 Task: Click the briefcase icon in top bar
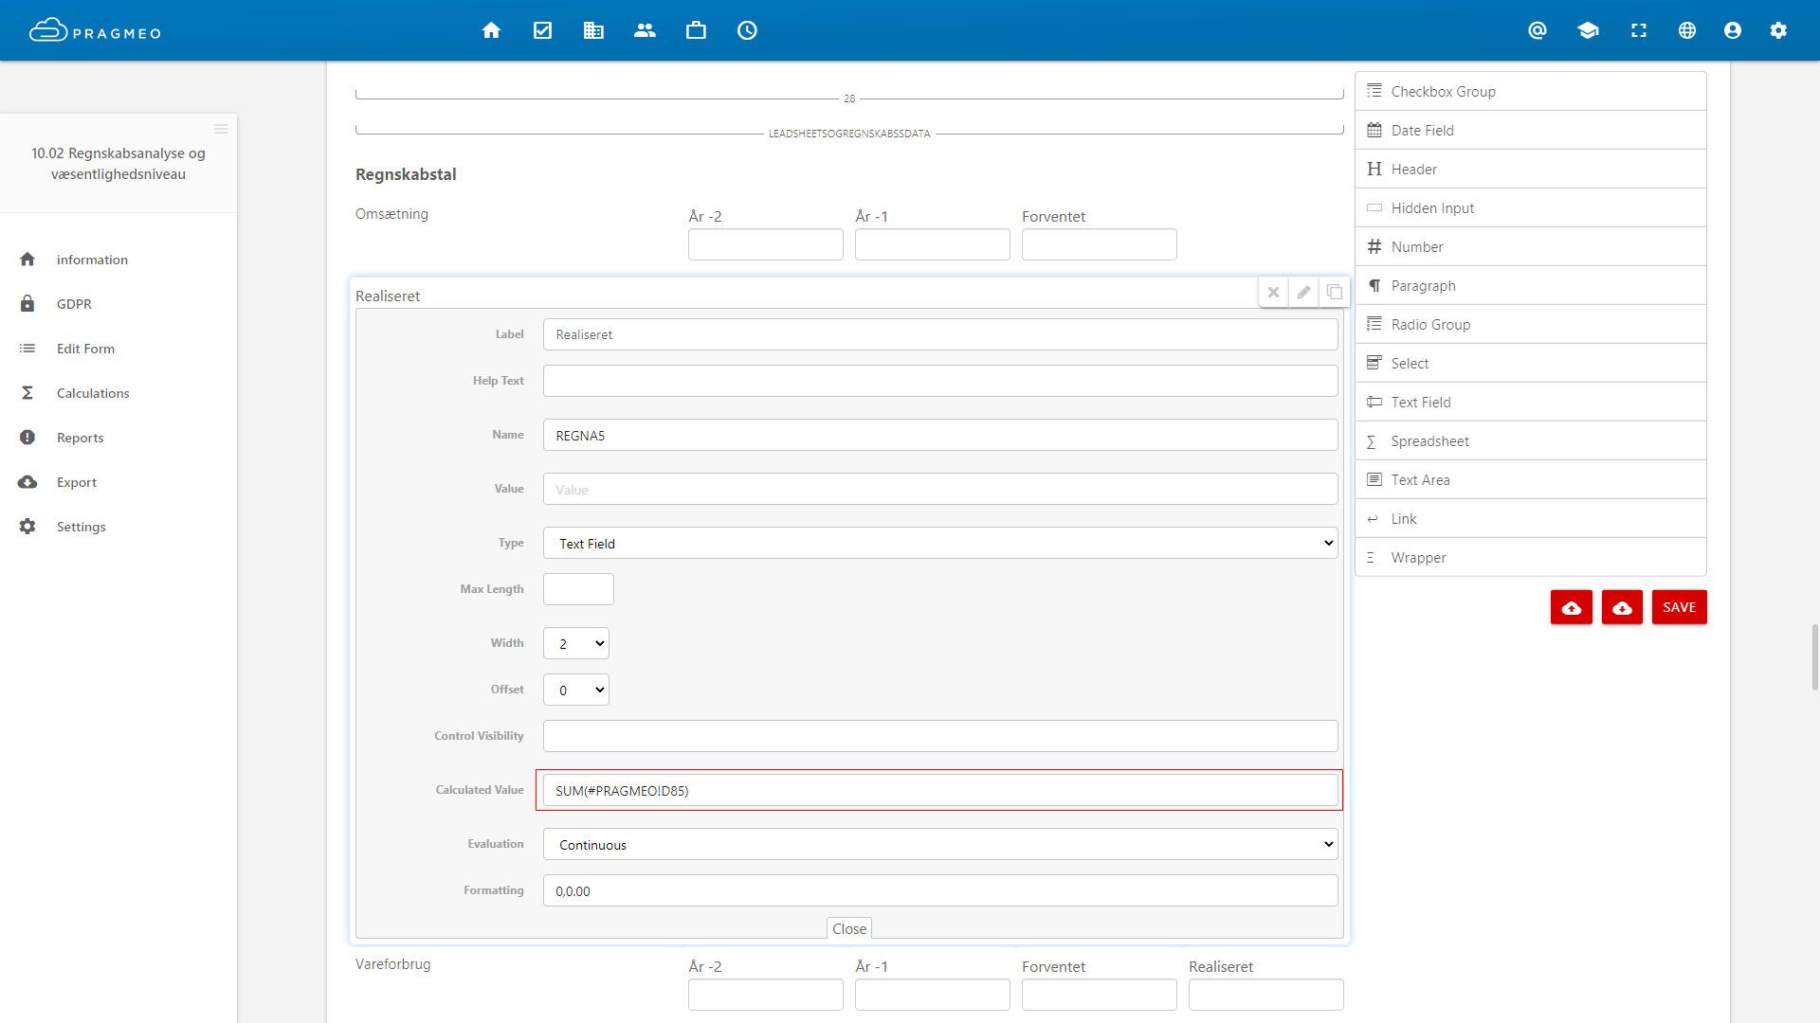tap(696, 30)
